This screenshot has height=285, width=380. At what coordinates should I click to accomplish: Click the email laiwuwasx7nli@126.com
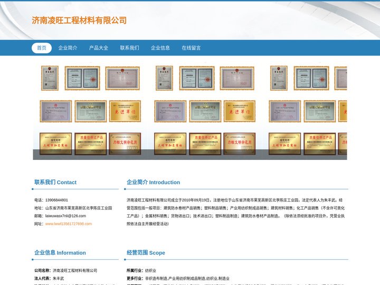65,216
